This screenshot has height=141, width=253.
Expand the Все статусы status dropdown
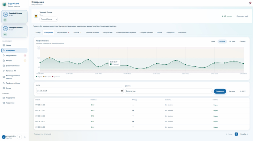[x=169, y=91]
